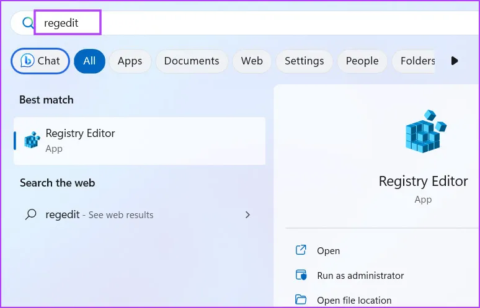Click the search magnifier icon in search box
The image size is (480, 308).
pos(27,24)
